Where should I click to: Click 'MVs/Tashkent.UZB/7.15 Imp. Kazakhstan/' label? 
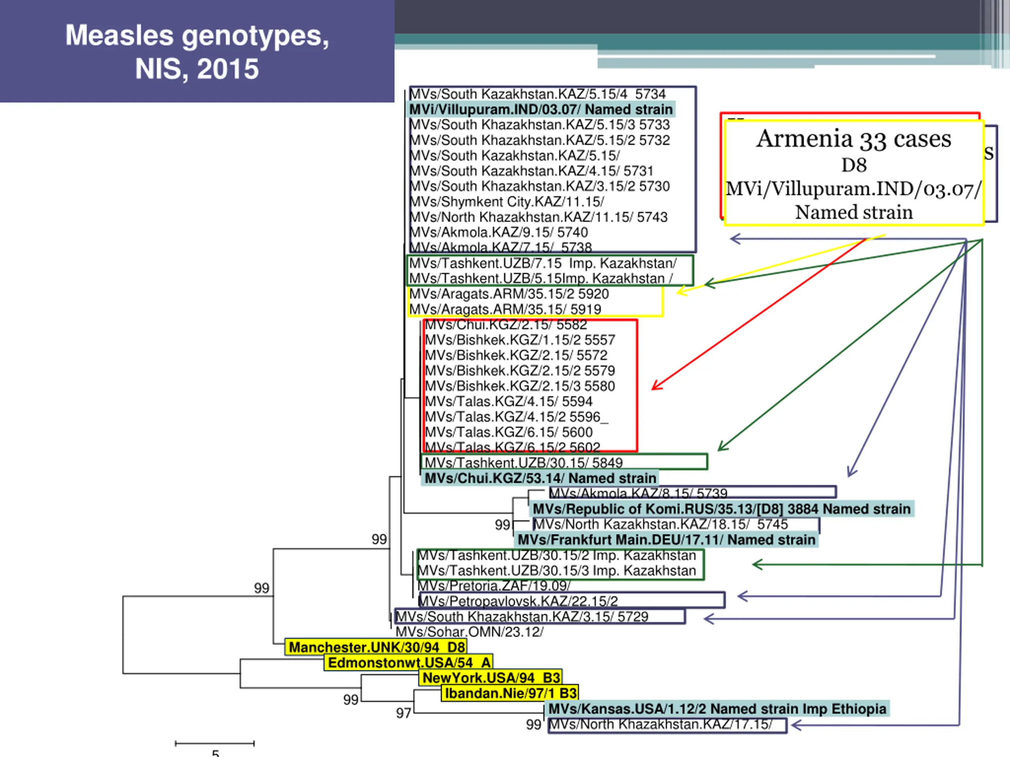(543, 263)
